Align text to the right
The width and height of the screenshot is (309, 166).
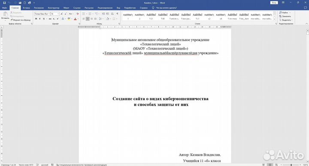[x=91, y=19]
